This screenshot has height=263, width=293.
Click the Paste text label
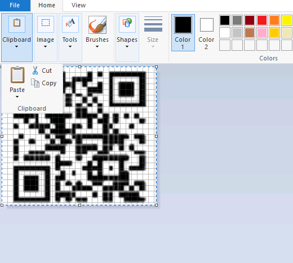[x=17, y=90]
